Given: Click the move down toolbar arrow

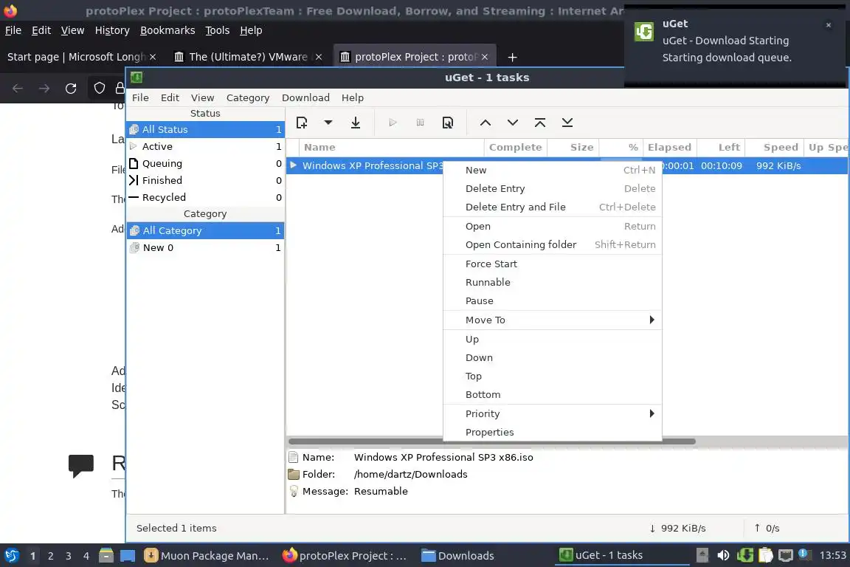Looking at the screenshot, I should tap(512, 123).
